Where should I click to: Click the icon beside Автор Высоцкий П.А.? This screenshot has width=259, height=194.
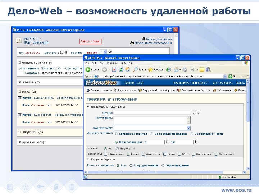(19, 98)
